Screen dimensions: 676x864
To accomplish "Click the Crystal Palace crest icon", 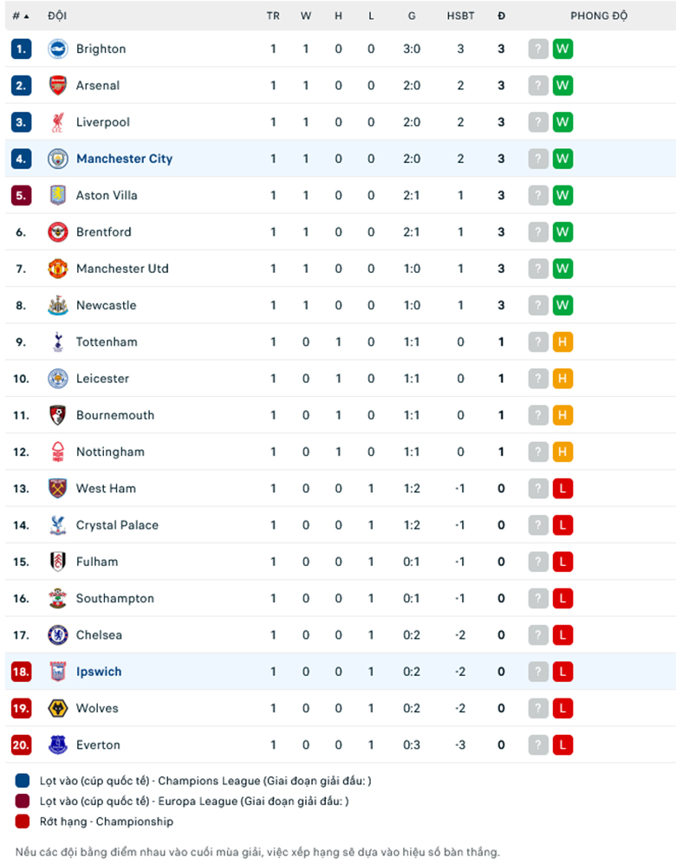I will tap(57, 525).
